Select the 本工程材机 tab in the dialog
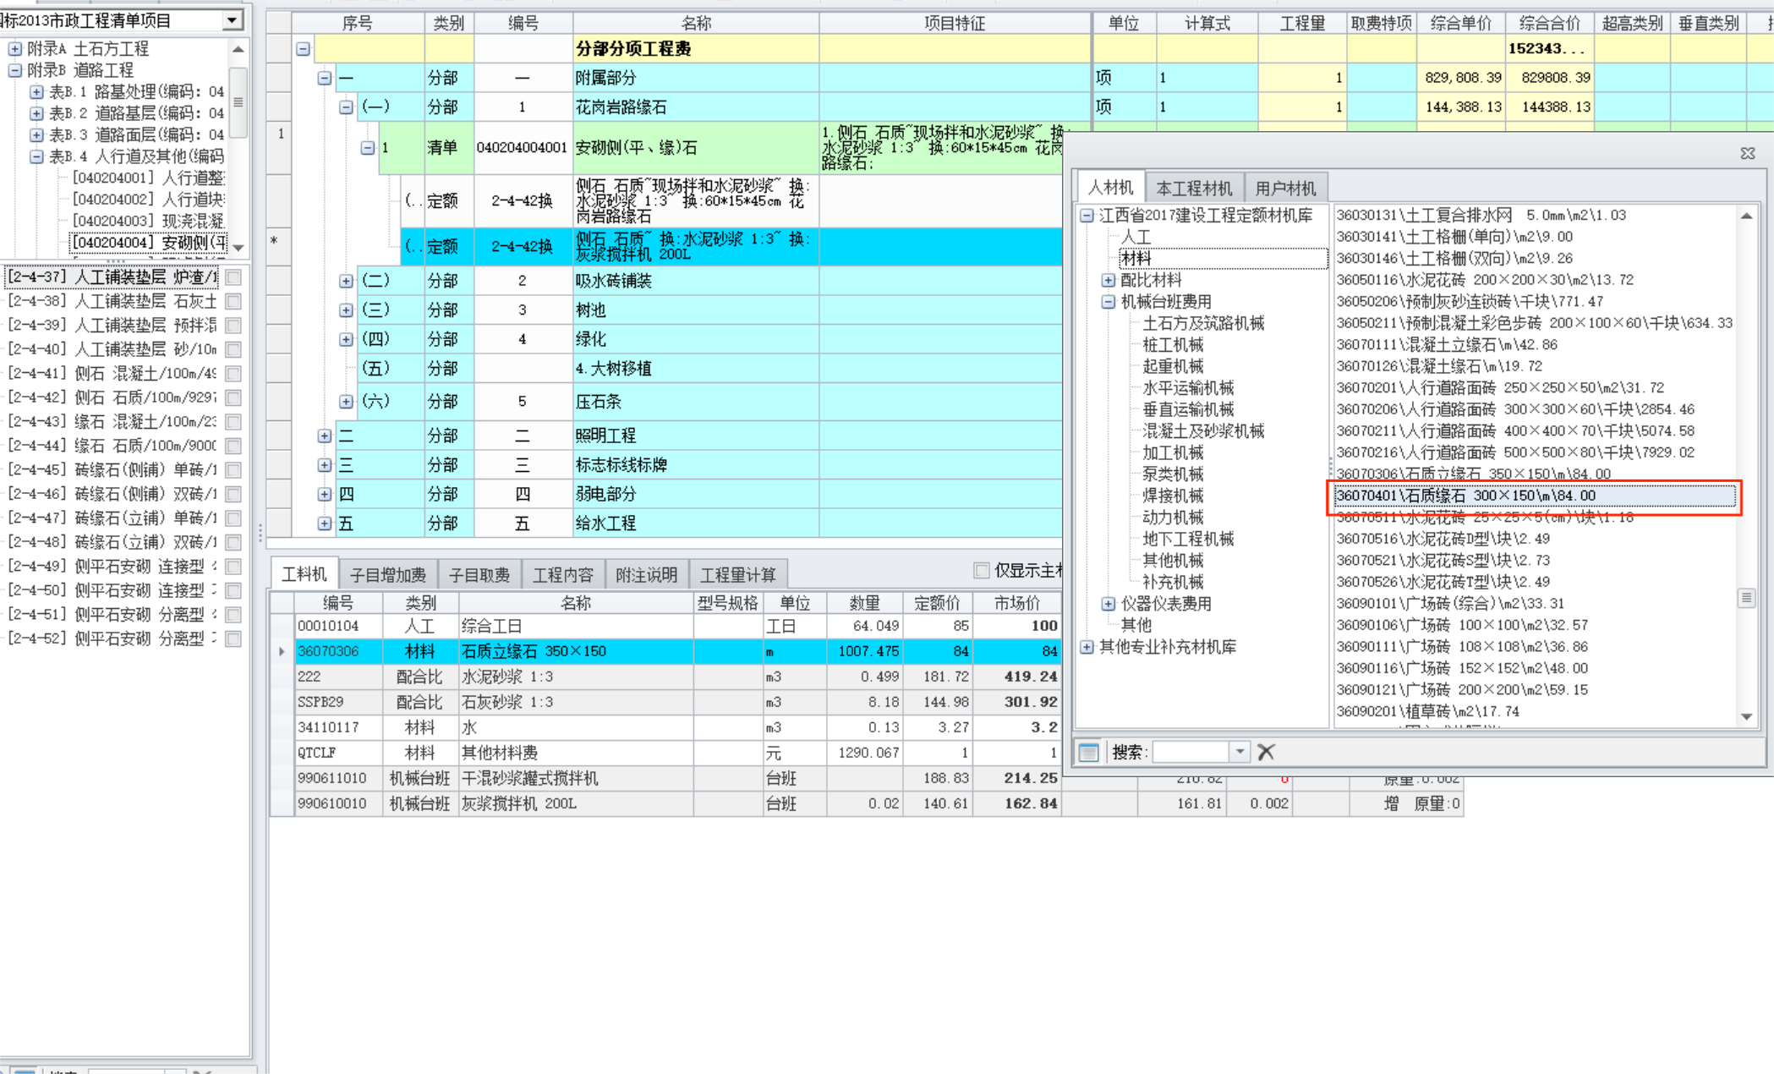Screen dimensions: 1774x1074 1194,189
